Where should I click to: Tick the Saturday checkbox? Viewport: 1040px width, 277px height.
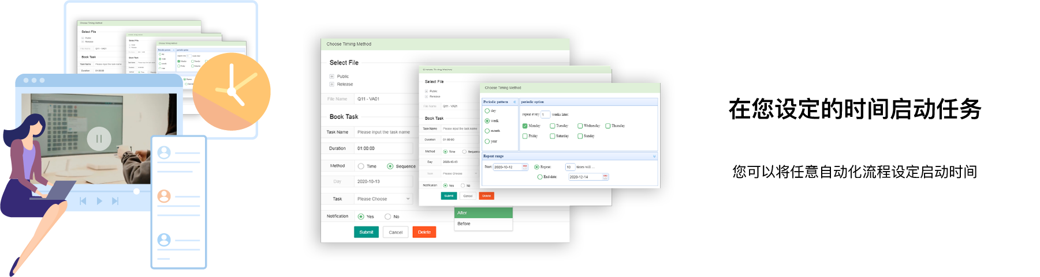point(552,136)
